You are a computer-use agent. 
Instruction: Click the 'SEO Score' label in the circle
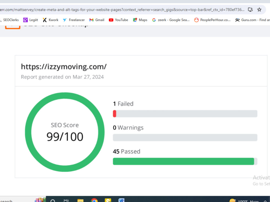point(65,125)
